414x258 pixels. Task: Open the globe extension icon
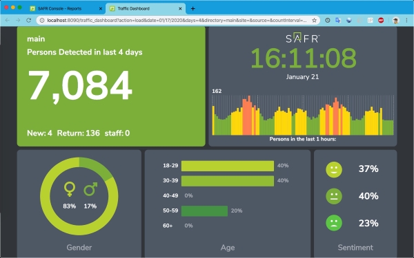pyautogui.click(x=349, y=20)
